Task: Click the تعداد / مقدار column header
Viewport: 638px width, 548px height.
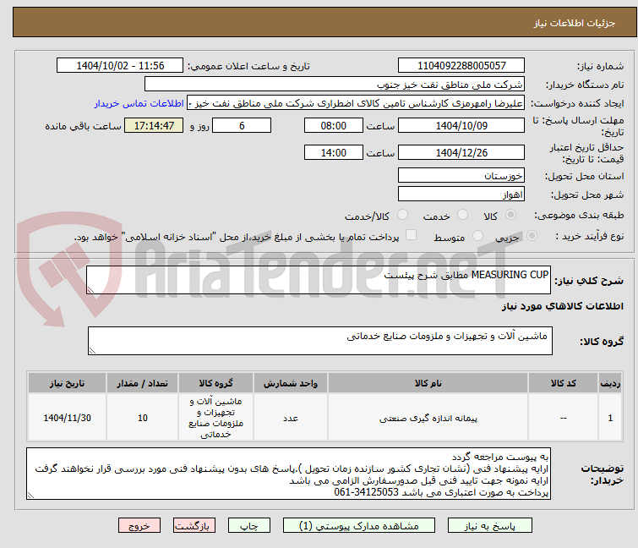Action: 143,383
